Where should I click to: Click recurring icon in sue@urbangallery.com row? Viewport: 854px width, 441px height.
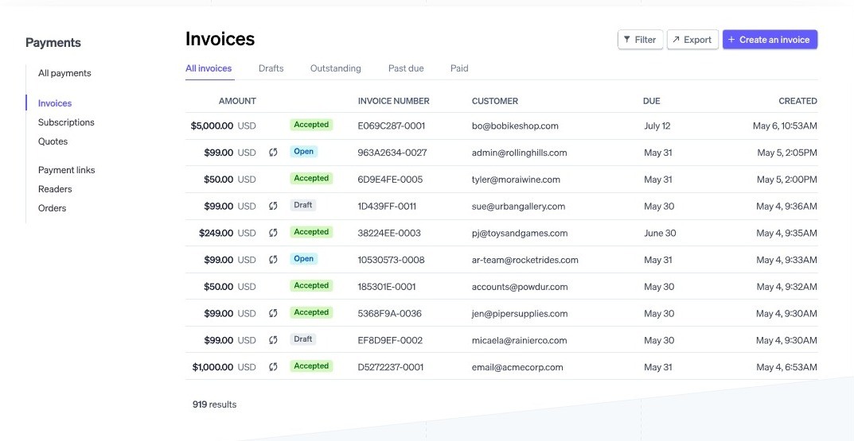coord(274,206)
